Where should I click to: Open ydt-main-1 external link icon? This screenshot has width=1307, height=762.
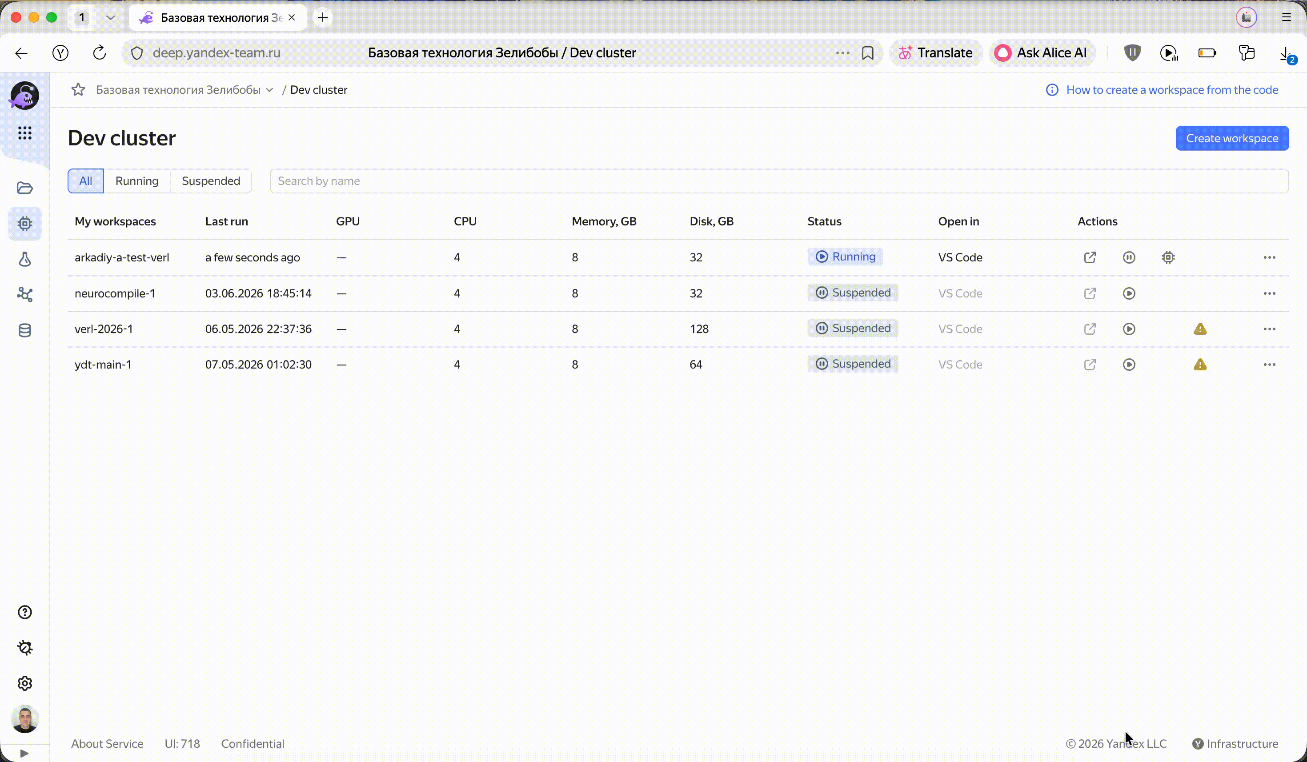[x=1090, y=365]
